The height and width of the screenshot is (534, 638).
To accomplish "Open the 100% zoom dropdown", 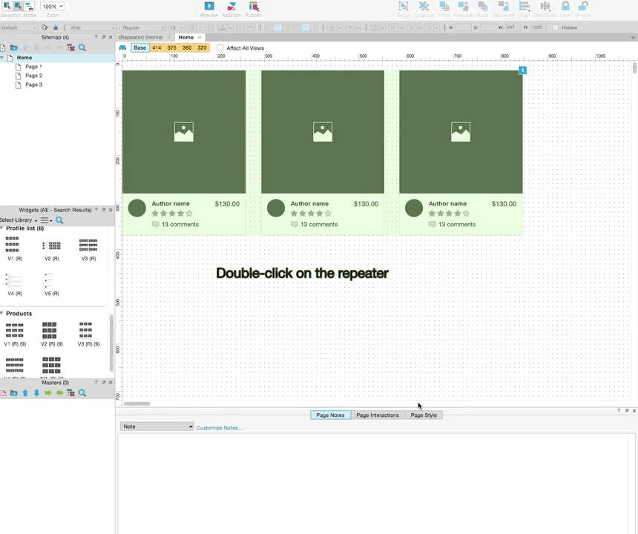I will tap(52, 6).
